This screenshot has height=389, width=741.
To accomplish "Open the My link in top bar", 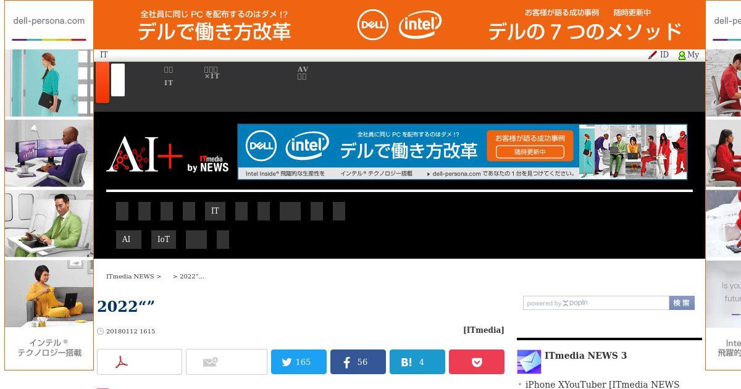I will pyautogui.click(x=693, y=55).
